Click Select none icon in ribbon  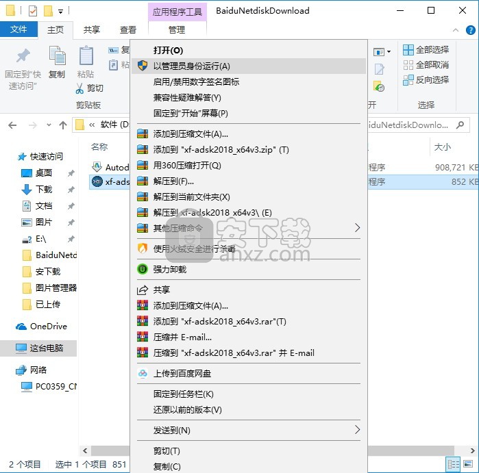click(x=408, y=65)
